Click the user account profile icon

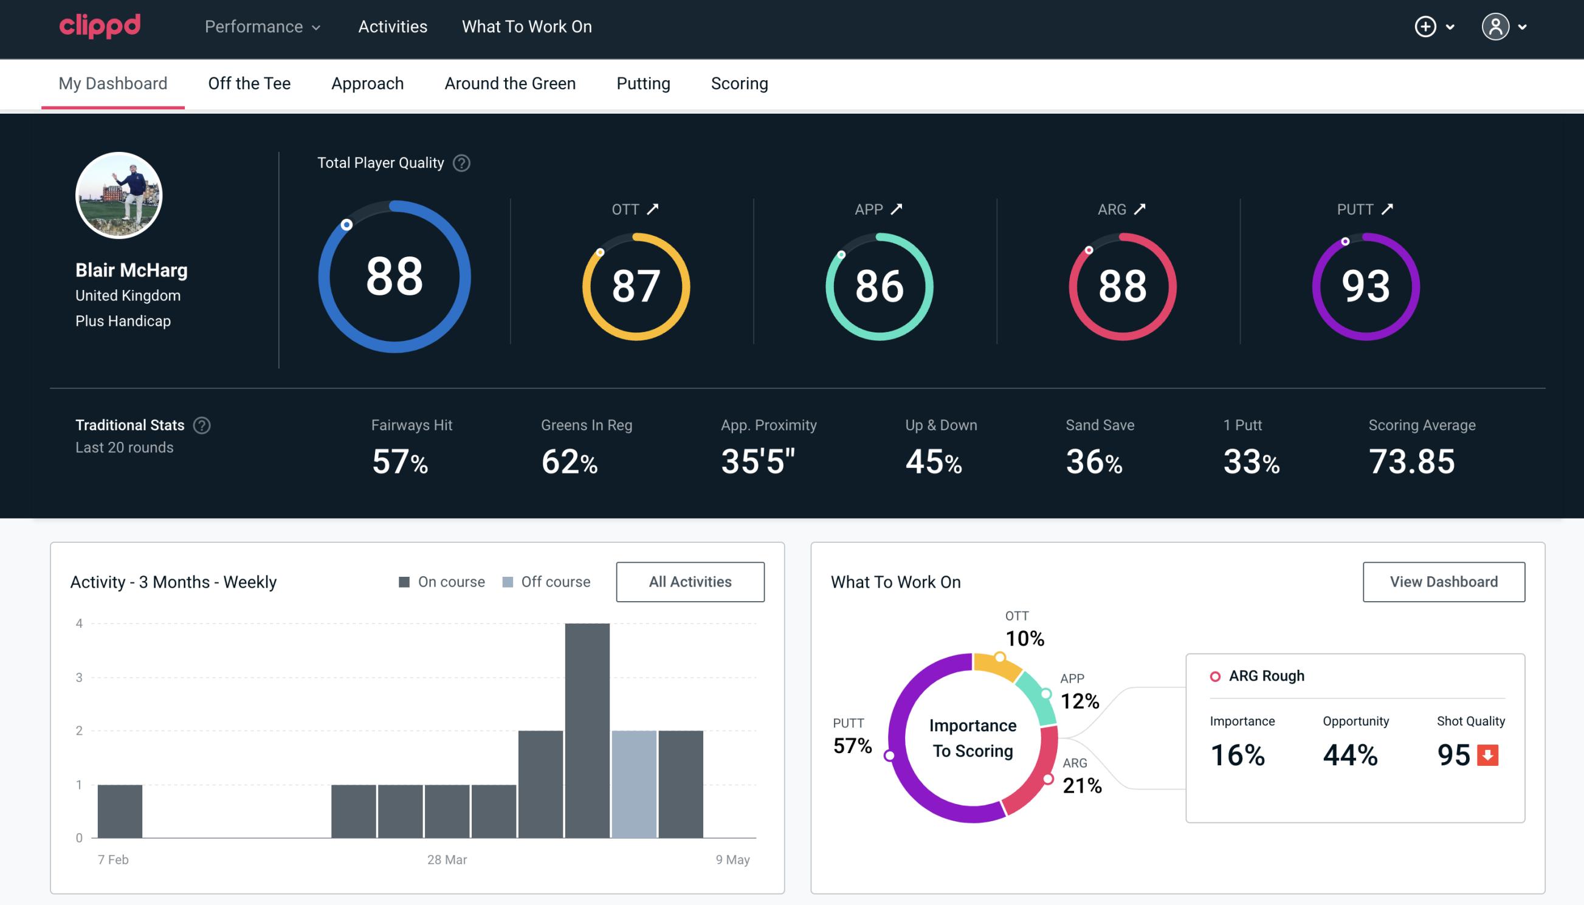click(1496, 26)
